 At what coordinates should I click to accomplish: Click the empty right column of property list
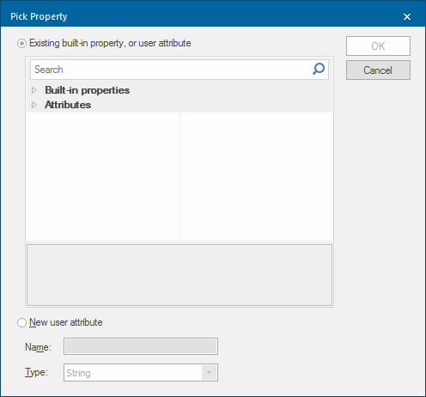pyautogui.click(x=256, y=176)
